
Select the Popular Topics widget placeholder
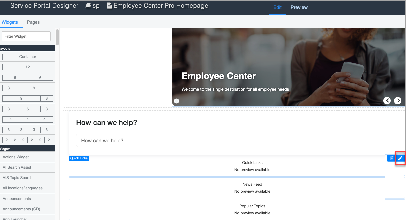click(x=237, y=209)
